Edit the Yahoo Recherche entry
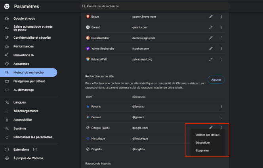The width and height of the screenshot is (263, 168). (x=211, y=49)
